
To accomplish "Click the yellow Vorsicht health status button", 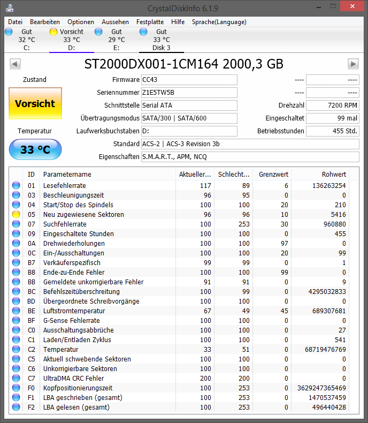I will click(35, 103).
